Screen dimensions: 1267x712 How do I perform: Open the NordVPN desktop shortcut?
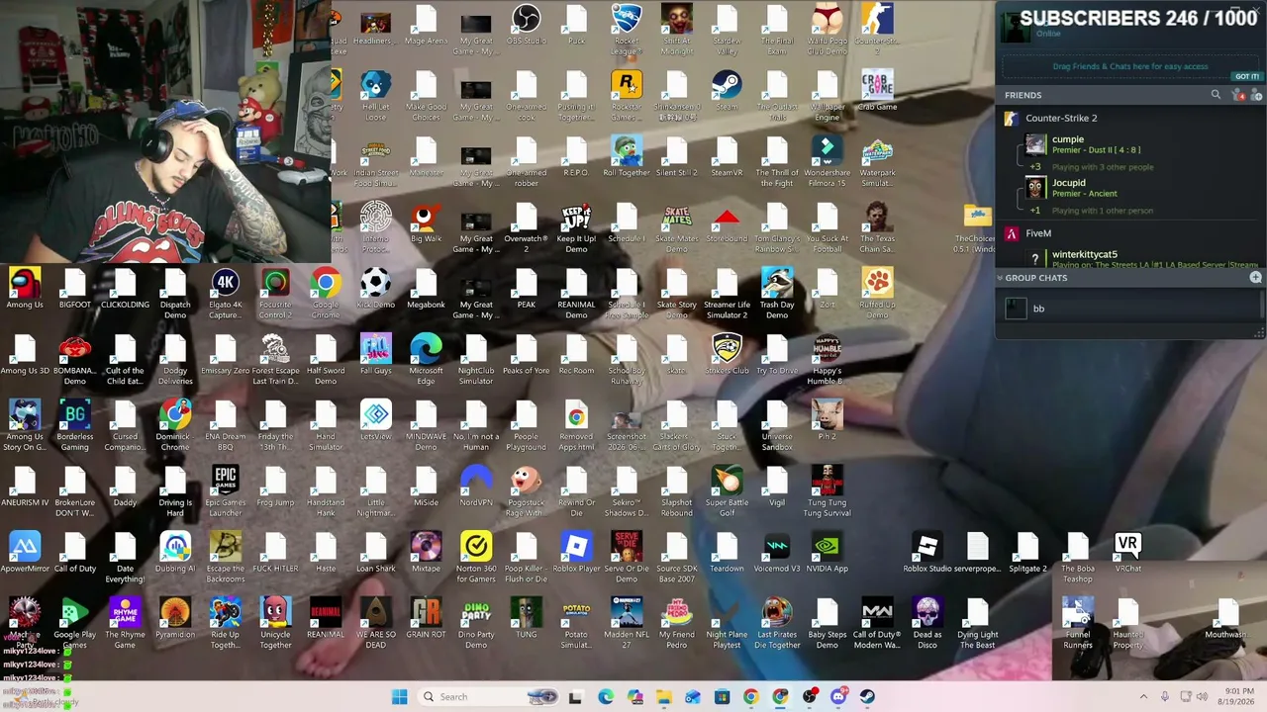coord(475,487)
